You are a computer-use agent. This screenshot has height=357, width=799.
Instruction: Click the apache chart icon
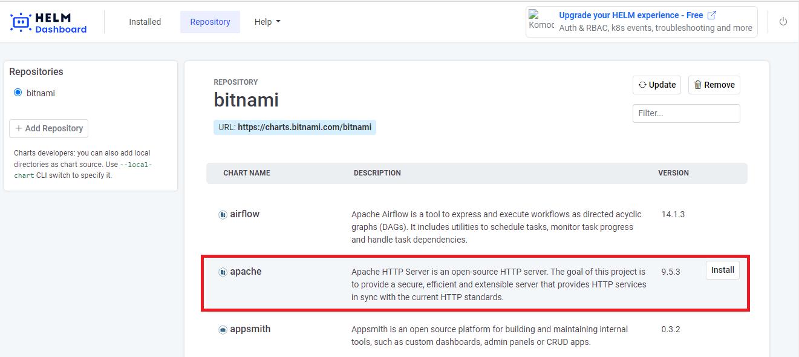[223, 272]
